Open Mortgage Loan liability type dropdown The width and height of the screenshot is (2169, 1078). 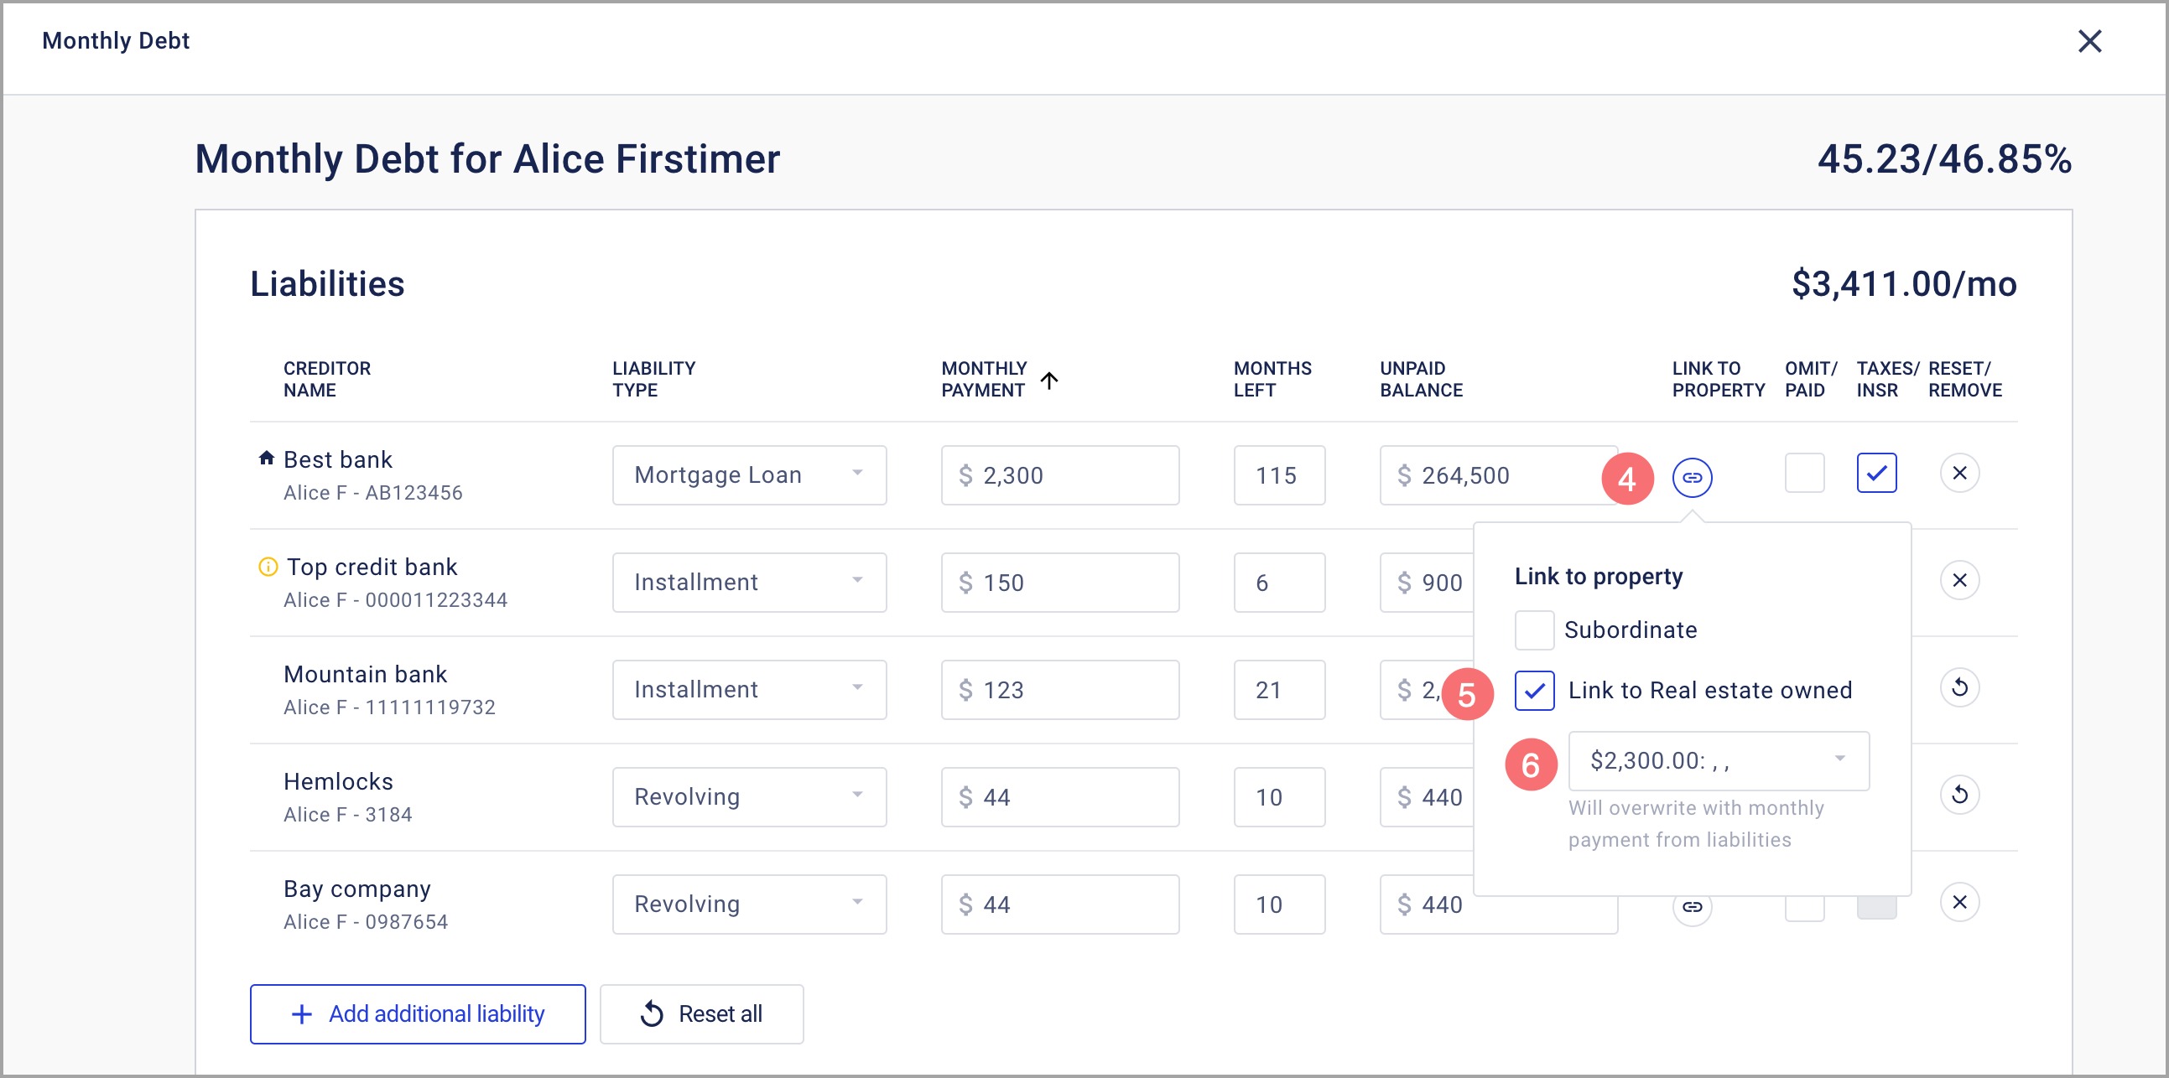748,475
